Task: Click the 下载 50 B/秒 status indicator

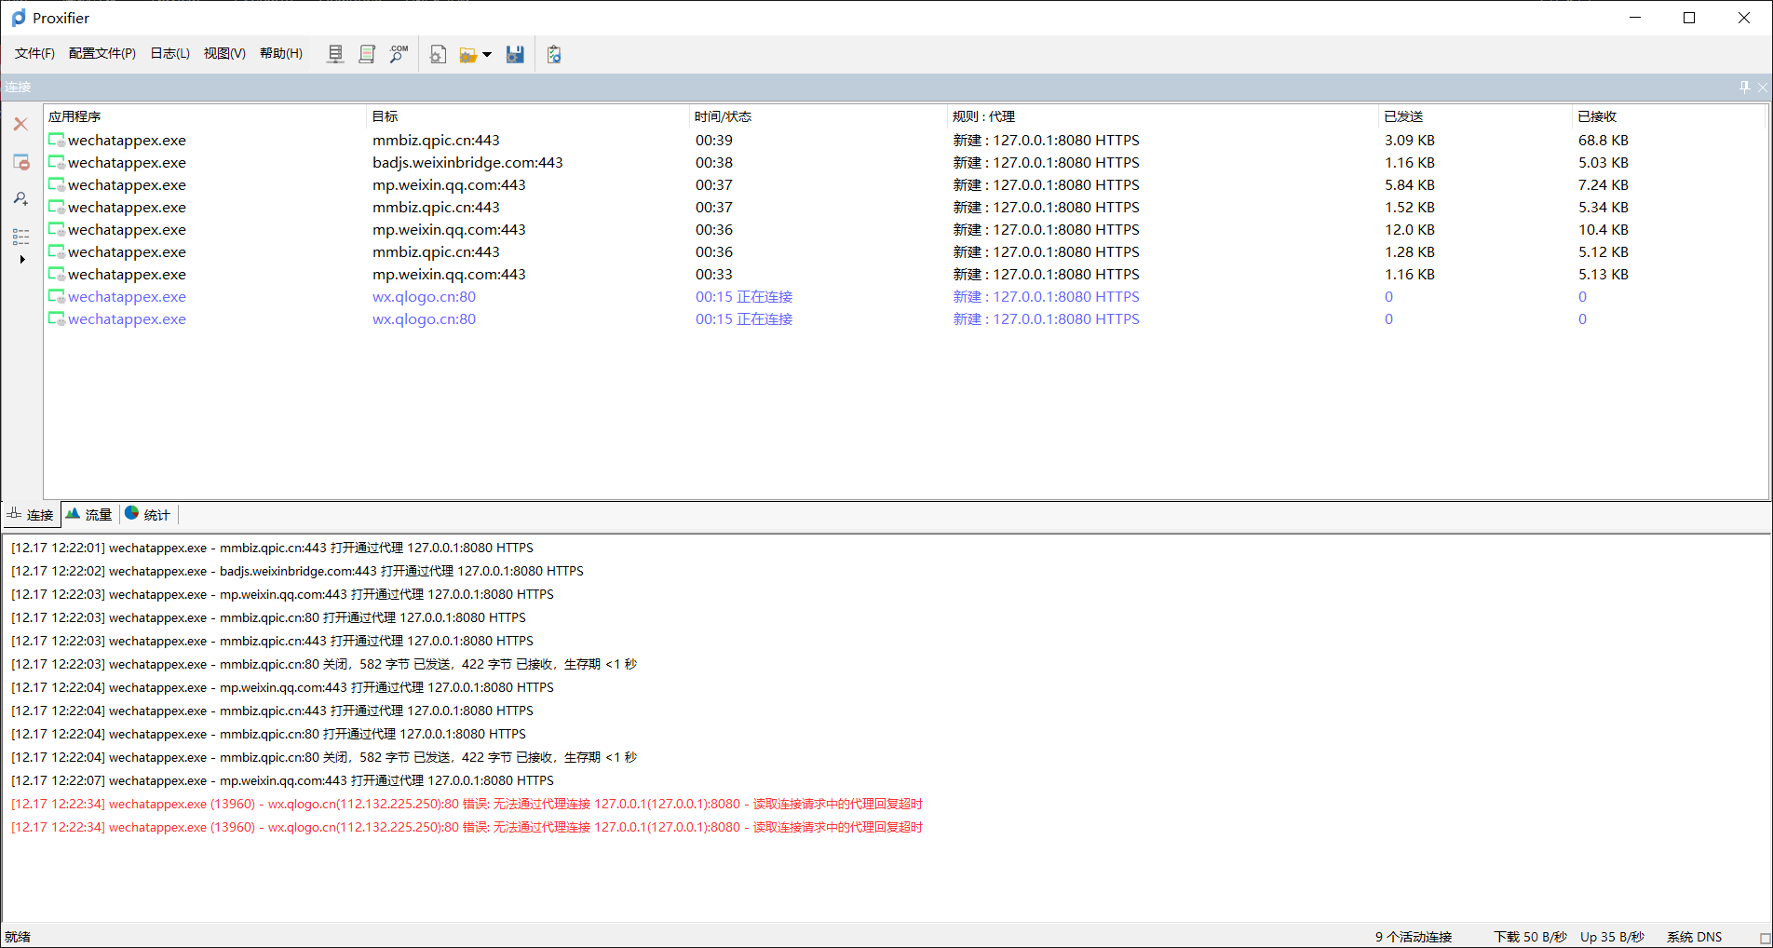Action: 1530,937
